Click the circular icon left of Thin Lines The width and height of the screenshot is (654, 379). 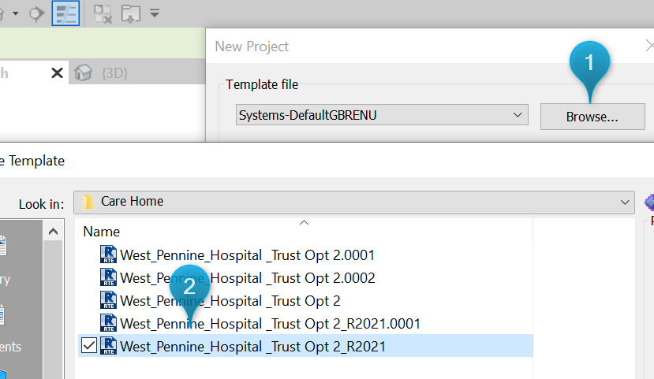click(x=36, y=13)
